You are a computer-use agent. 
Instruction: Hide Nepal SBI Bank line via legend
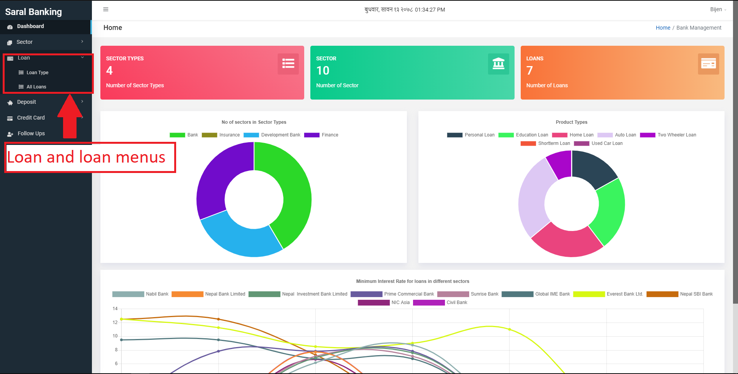pos(680,294)
